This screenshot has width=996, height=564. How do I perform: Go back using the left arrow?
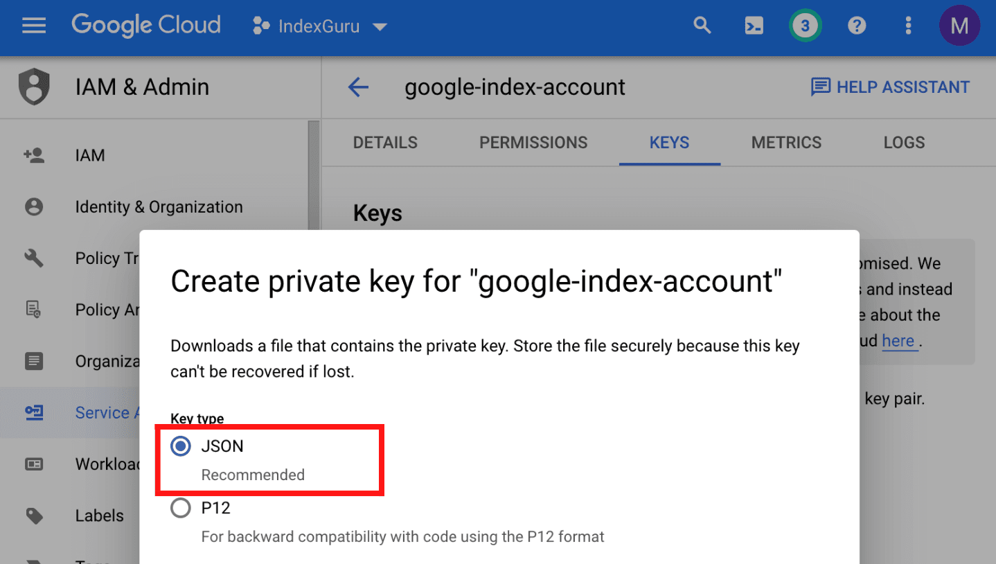click(x=358, y=87)
